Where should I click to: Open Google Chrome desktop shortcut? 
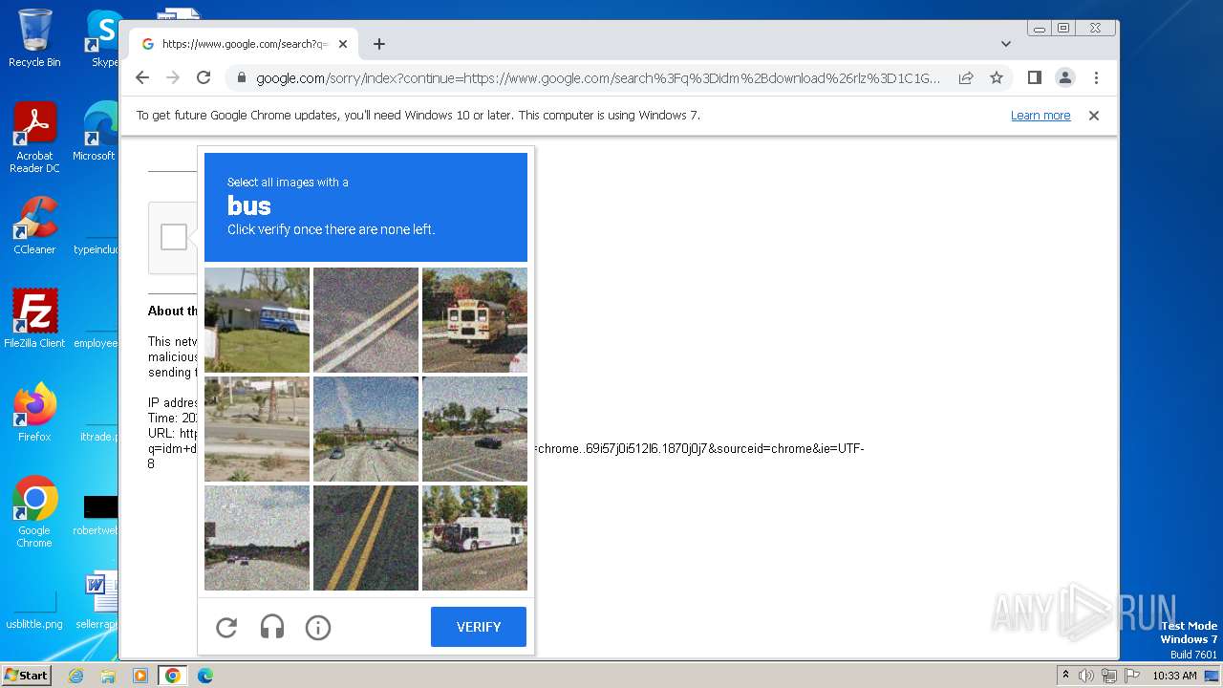click(x=34, y=512)
